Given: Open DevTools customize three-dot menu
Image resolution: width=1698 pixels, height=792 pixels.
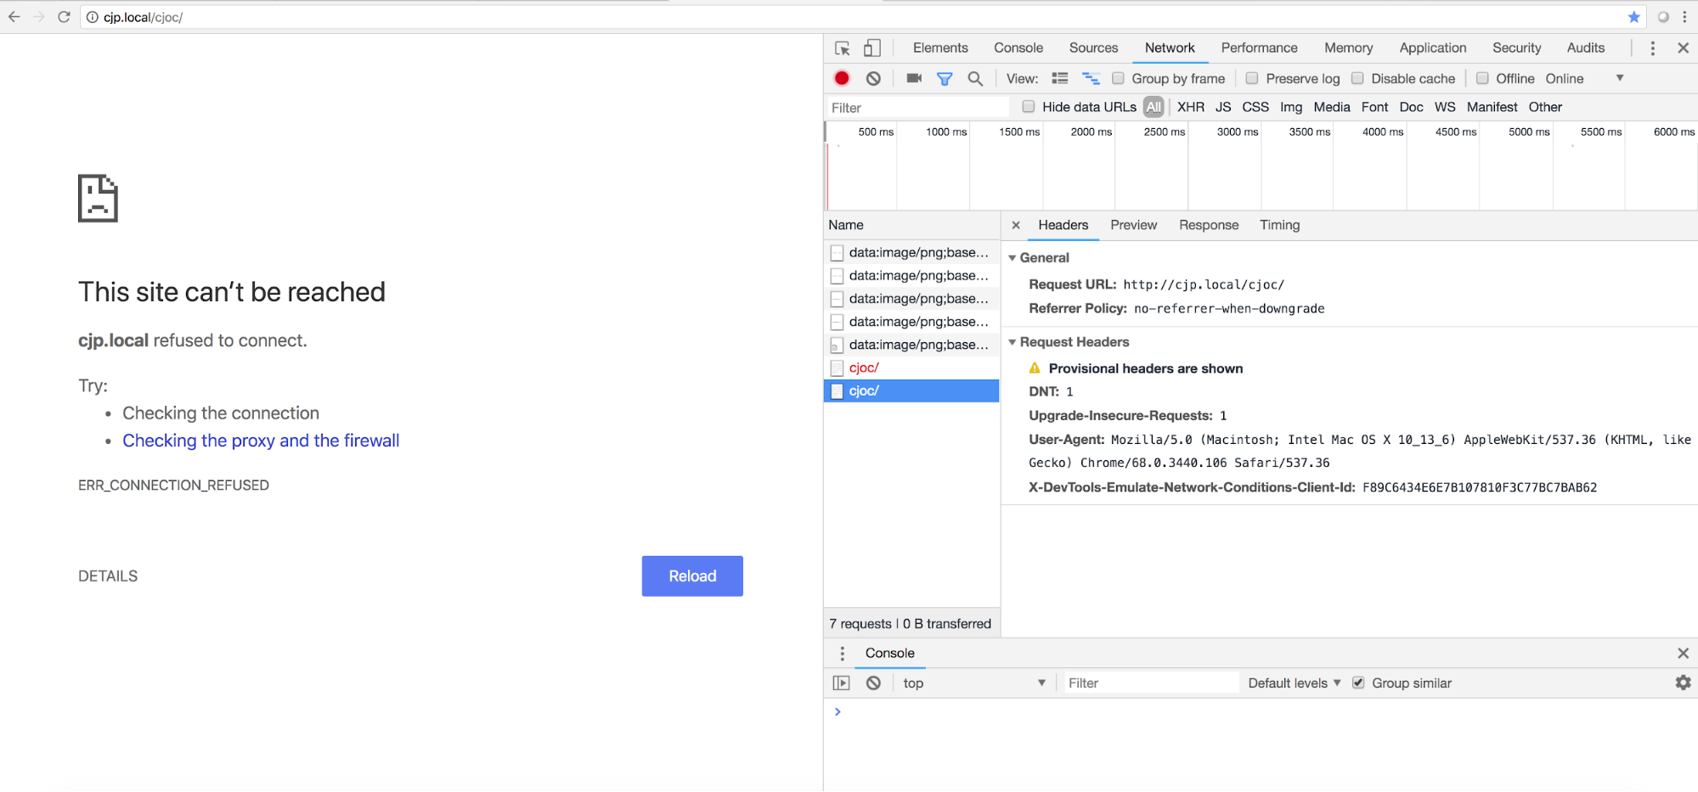Looking at the screenshot, I should (x=1653, y=48).
